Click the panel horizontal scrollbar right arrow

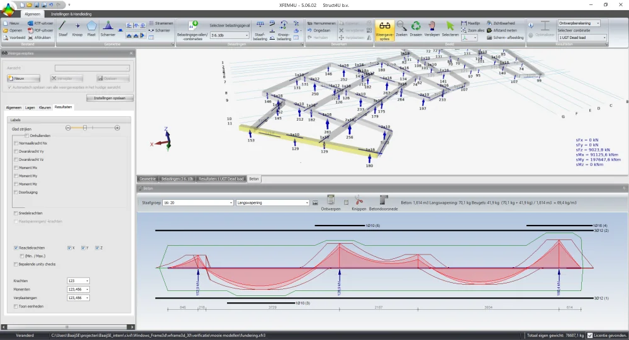pos(132,327)
